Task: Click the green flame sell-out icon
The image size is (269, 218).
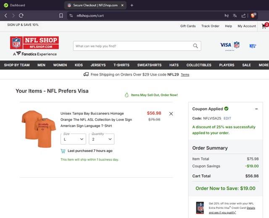Action: tap(127, 95)
